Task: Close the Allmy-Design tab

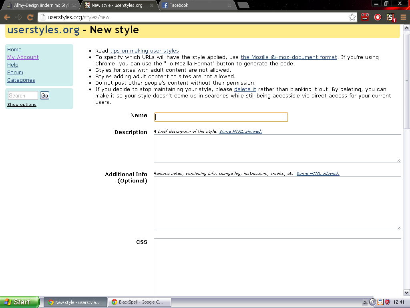Action: click(x=74, y=5)
